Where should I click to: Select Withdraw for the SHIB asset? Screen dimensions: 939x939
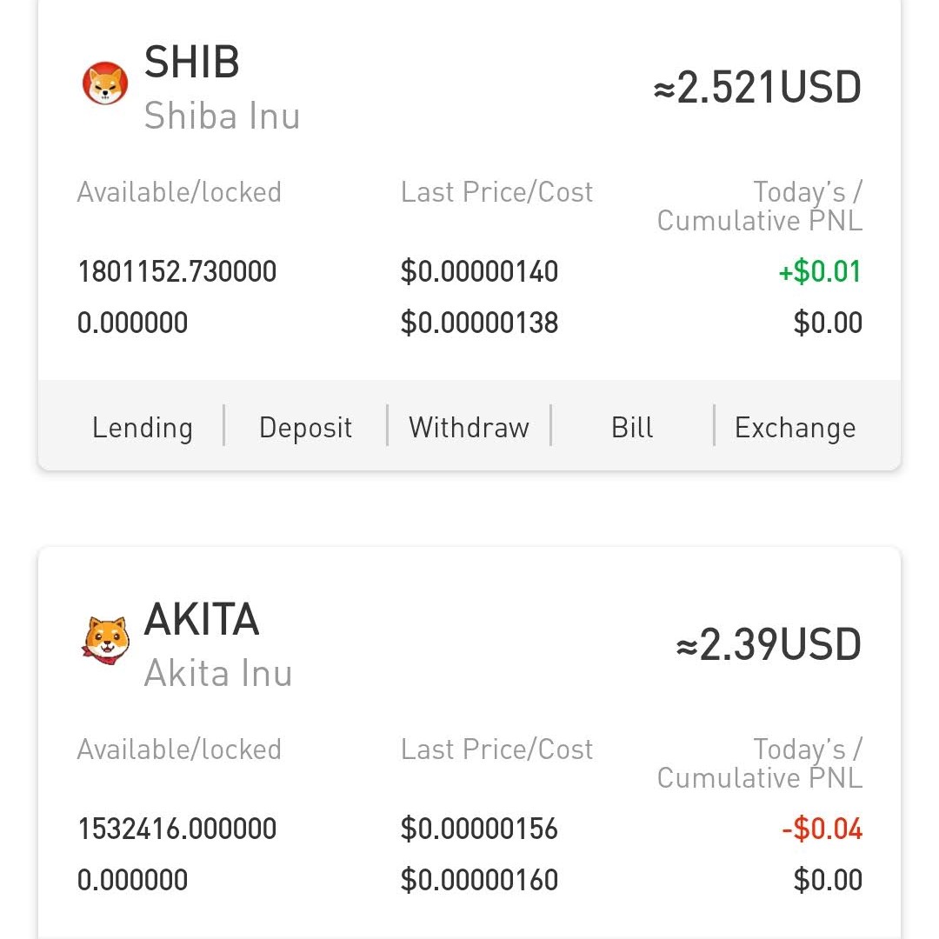point(469,428)
